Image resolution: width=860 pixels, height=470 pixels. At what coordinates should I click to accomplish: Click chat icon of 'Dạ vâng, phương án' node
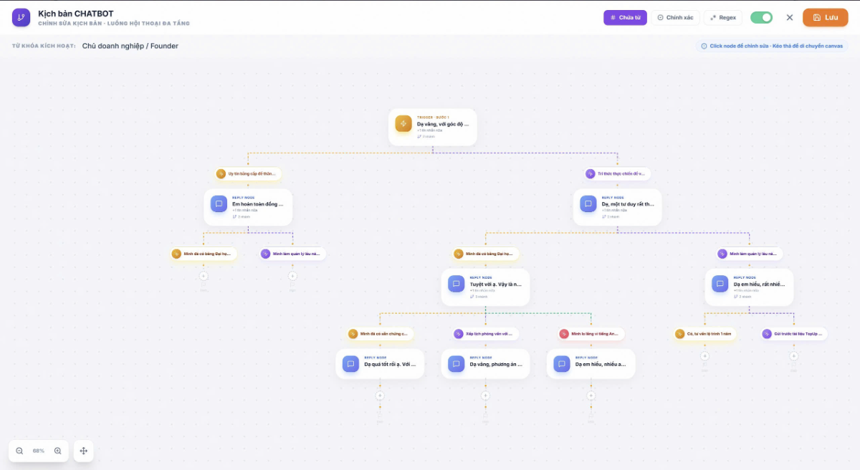click(x=457, y=364)
